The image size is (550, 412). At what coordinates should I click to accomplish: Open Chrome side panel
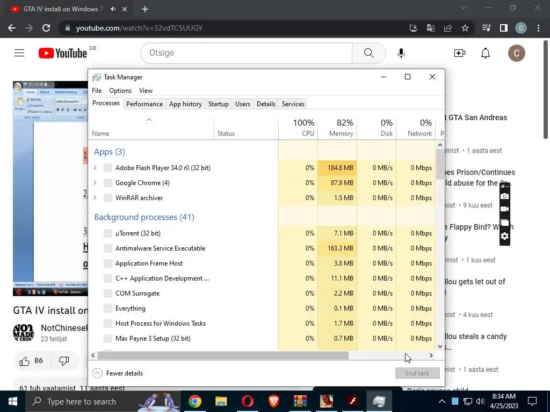[x=504, y=28]
